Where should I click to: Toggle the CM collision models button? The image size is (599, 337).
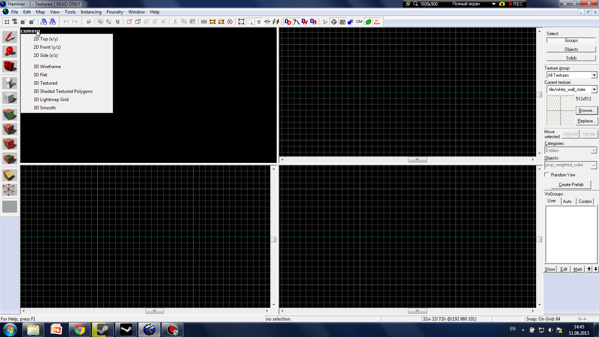359,22
